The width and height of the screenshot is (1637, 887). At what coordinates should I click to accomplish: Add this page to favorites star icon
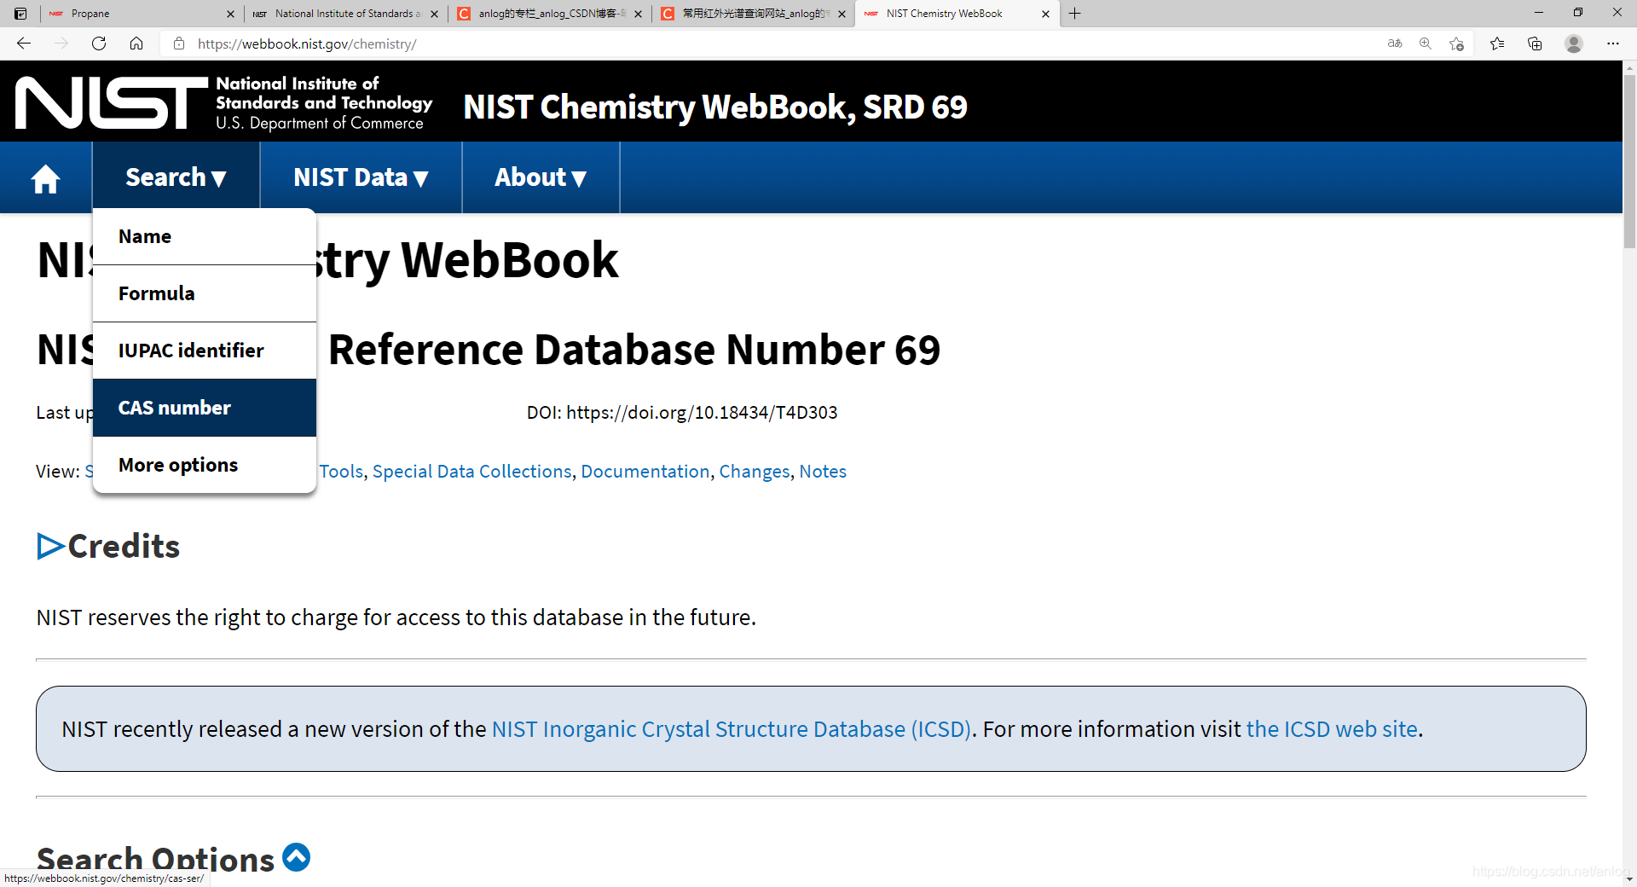[x=1456, y=43]
